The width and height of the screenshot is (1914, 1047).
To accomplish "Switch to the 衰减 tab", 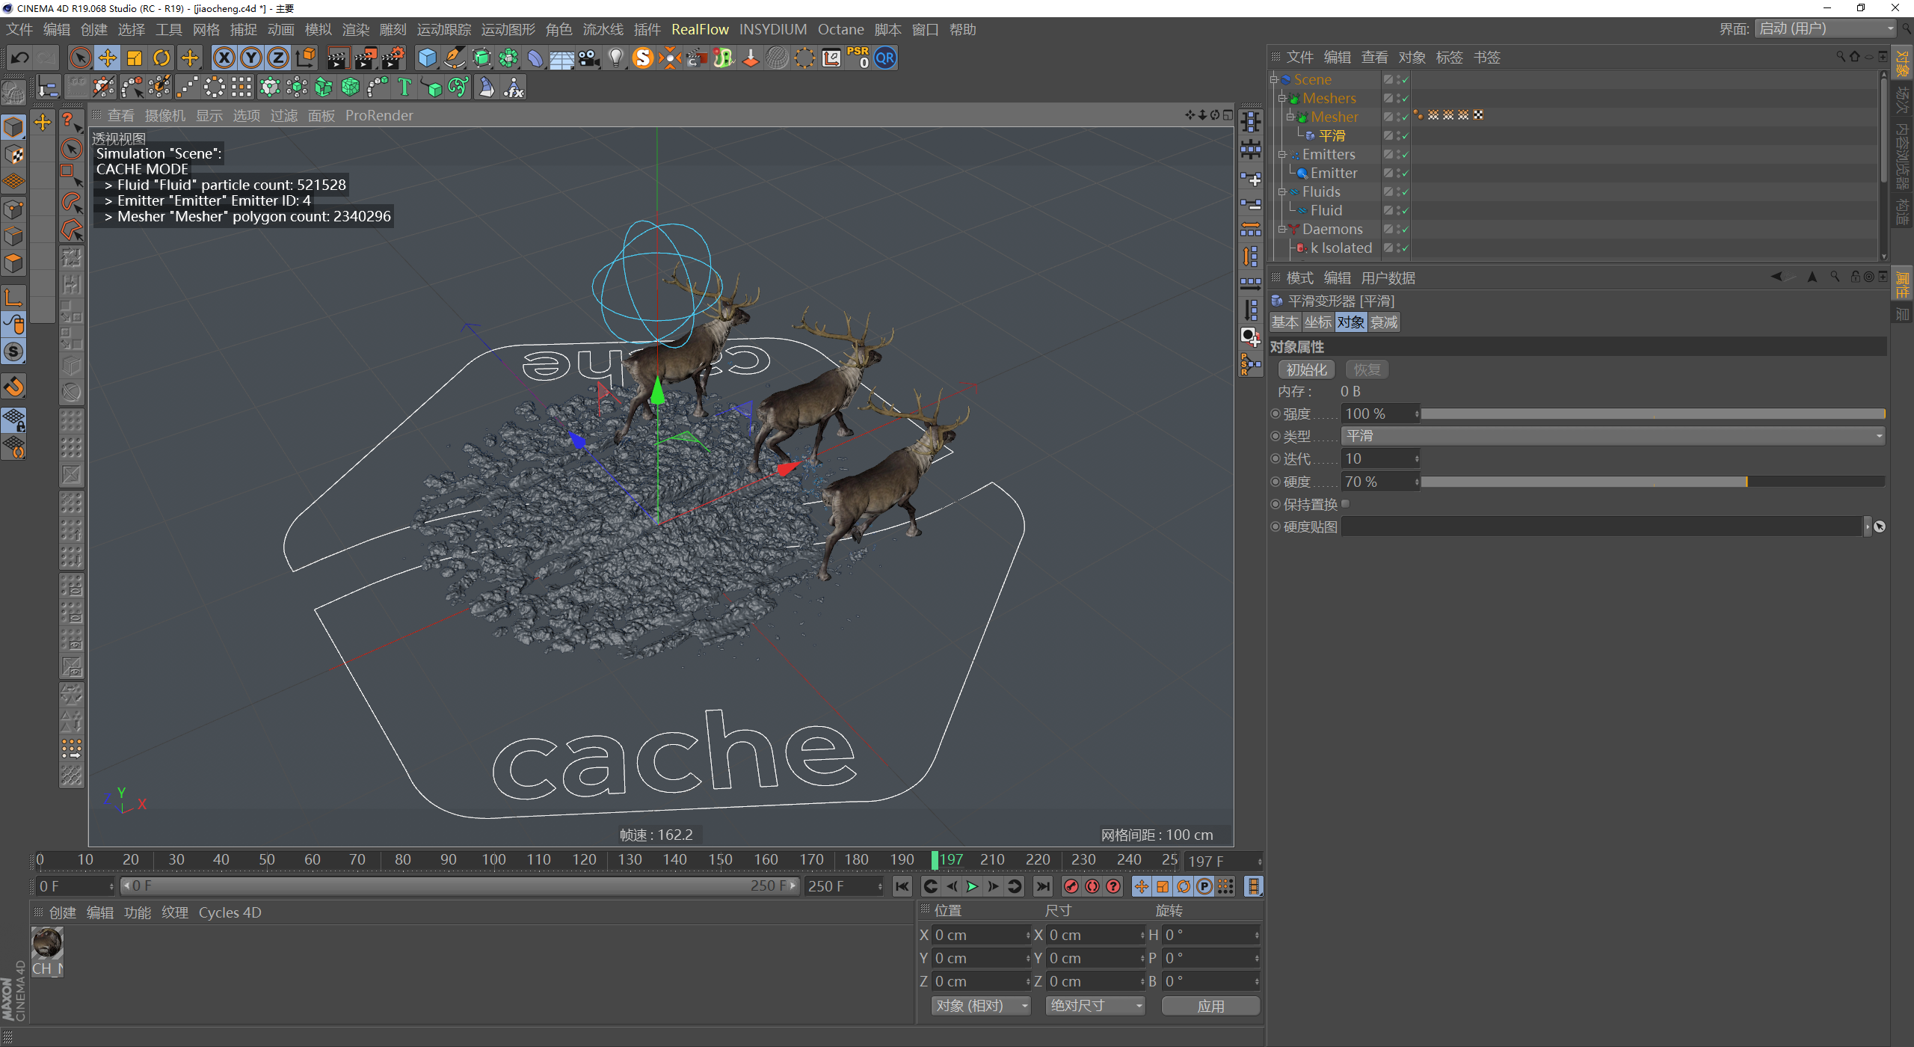I will [1383, 322].
